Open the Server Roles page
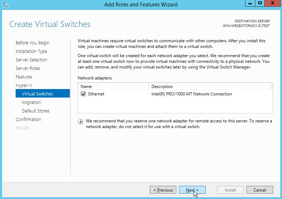282x199 pixels. tap(28, 68)
